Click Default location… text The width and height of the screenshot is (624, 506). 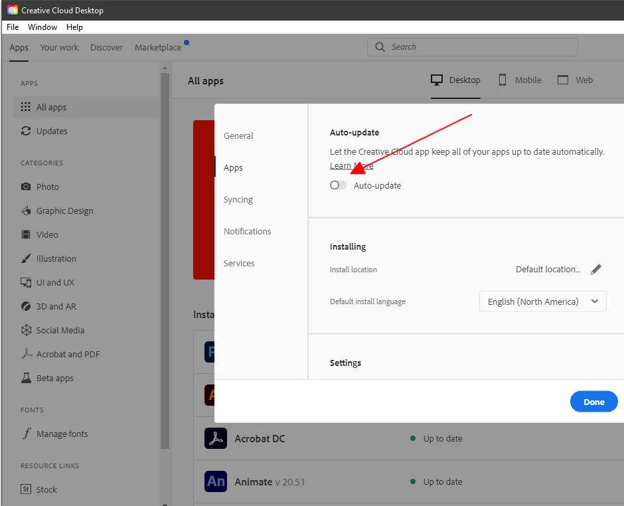tap(548, 269)
